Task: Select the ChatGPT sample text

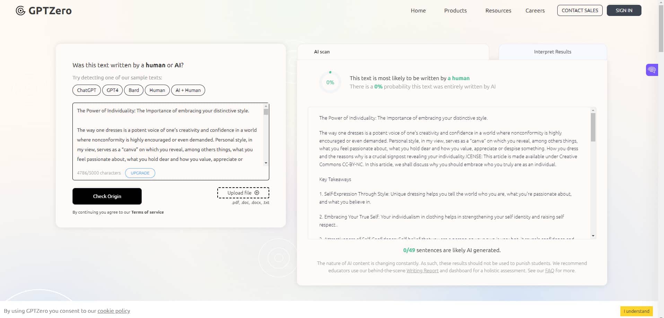Action: [86, 90]
